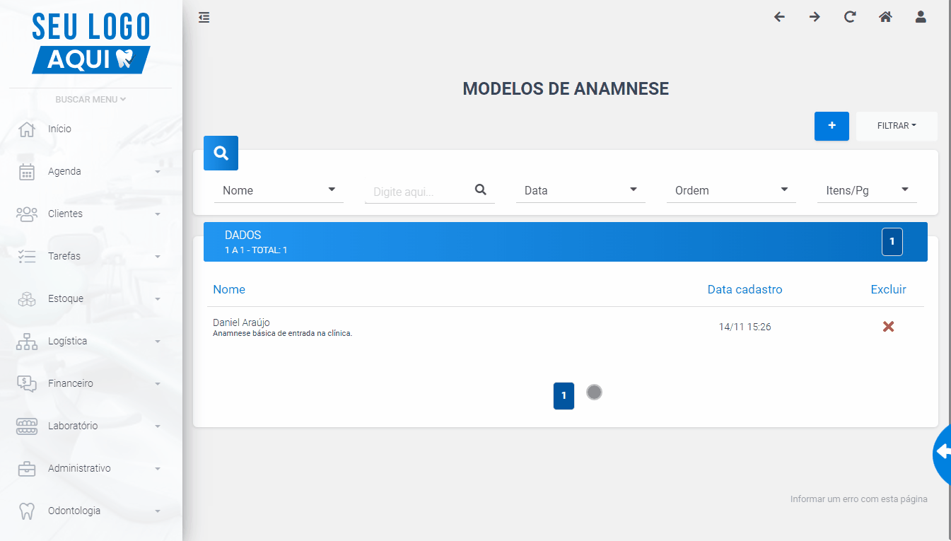Click the blue magnifier search button
The image size is (951, 541).
point(221,153)
